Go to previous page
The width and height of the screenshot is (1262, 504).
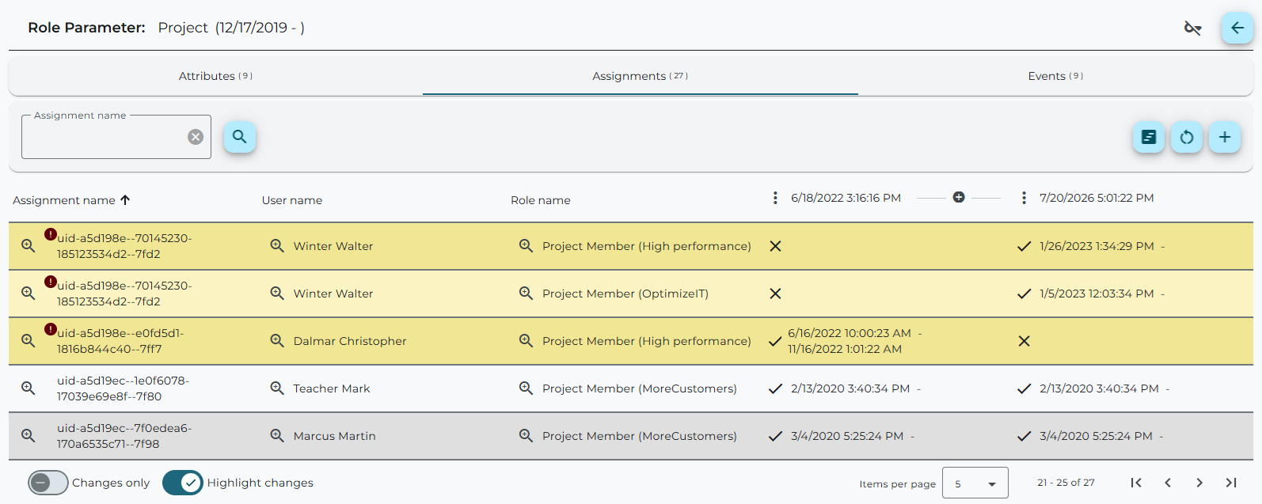point(1168,483)
